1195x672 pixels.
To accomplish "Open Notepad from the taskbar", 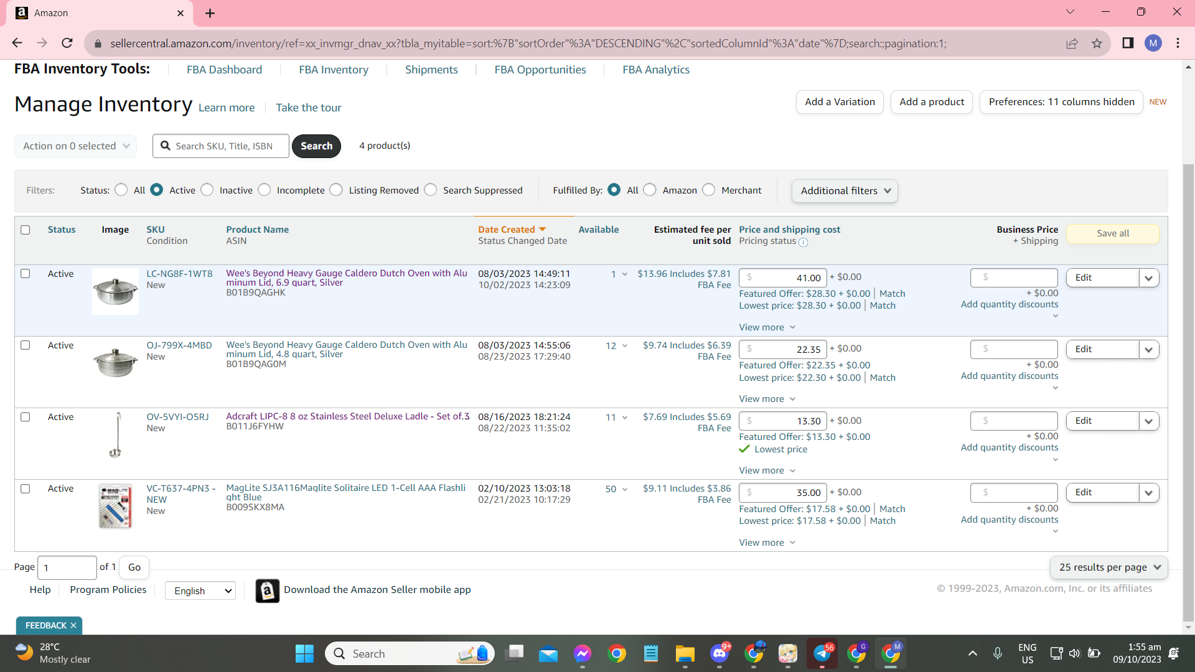I will pyautogui.click(x=651, y=653).
